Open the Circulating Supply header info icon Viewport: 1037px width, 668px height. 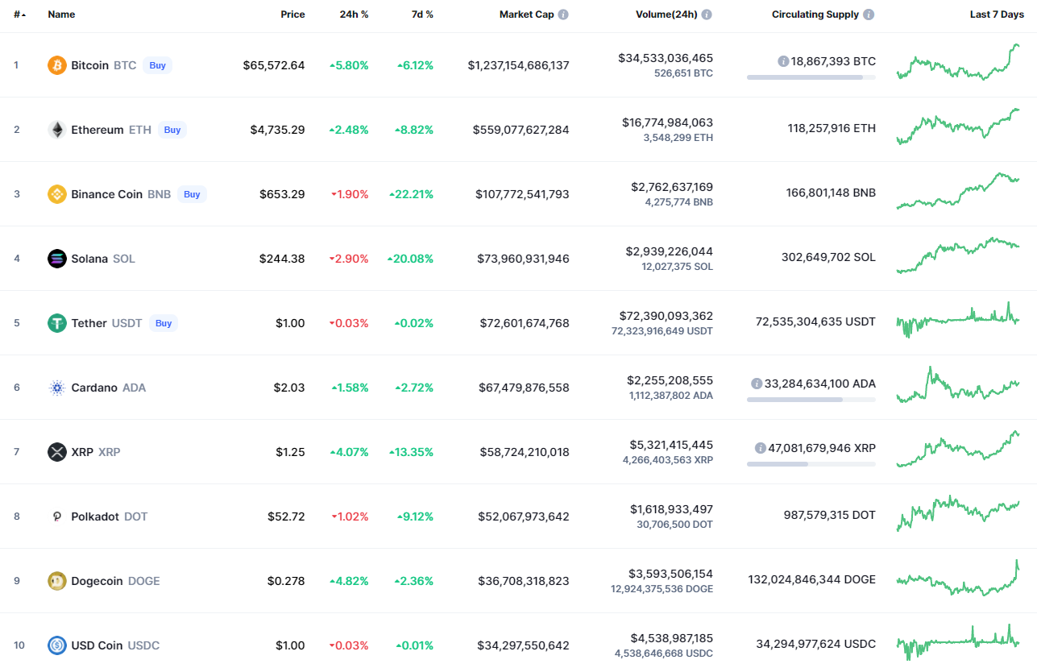click(869, 15)
